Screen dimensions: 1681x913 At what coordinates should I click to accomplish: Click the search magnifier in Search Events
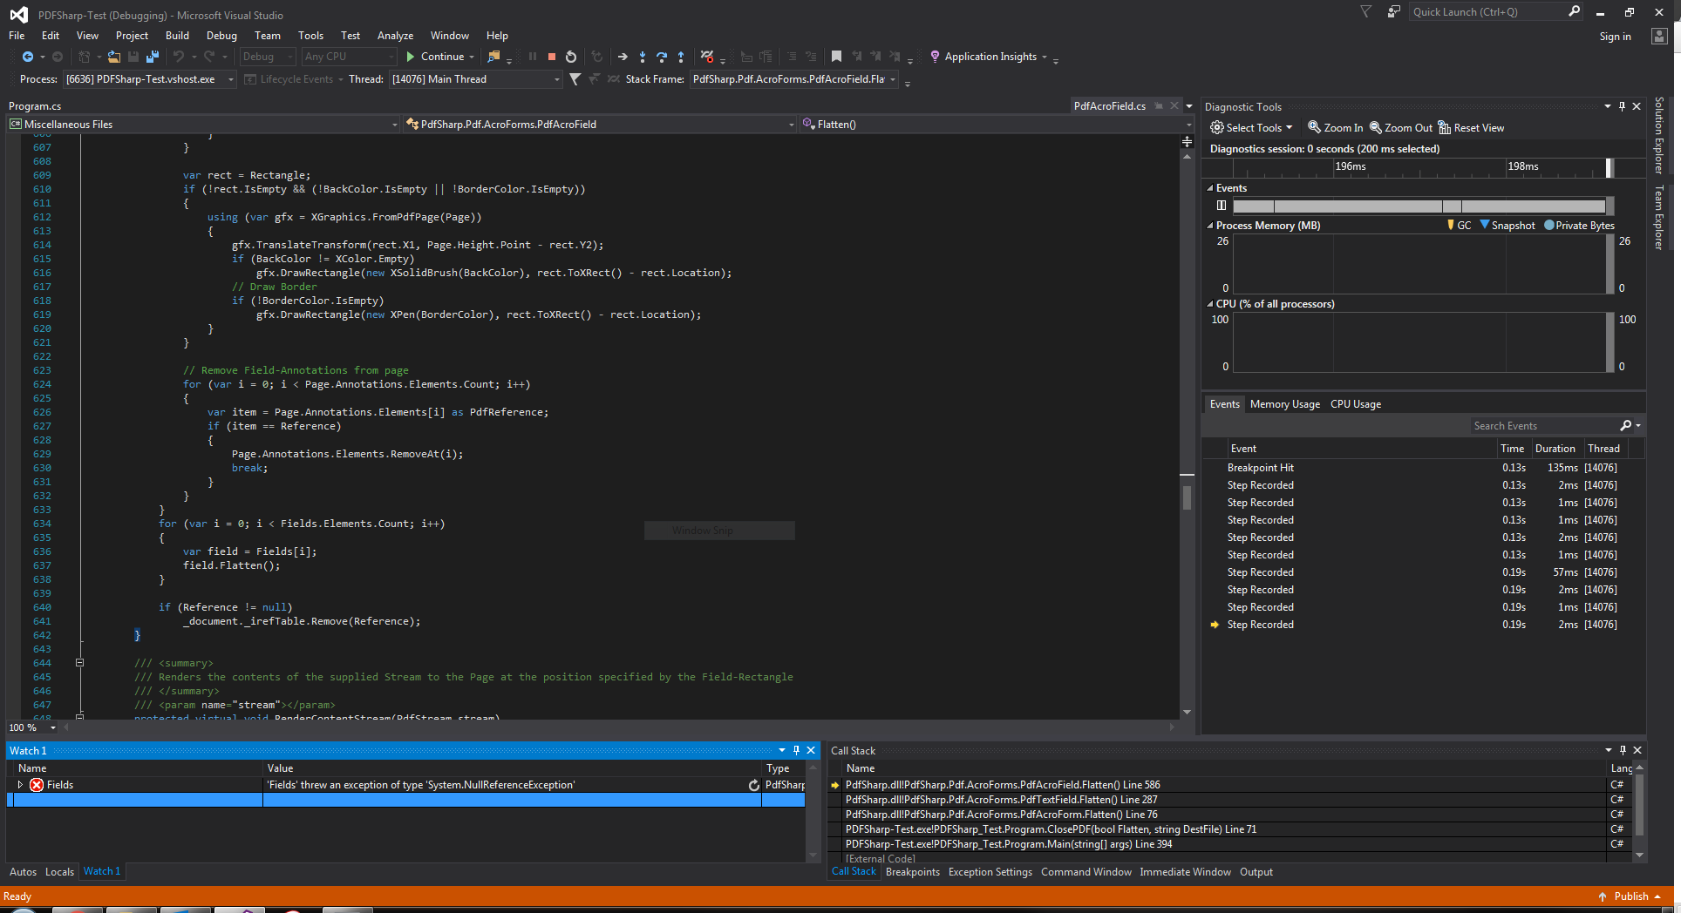(x=1625, y=426)
